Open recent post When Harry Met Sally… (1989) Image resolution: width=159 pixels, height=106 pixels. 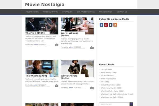112,97
